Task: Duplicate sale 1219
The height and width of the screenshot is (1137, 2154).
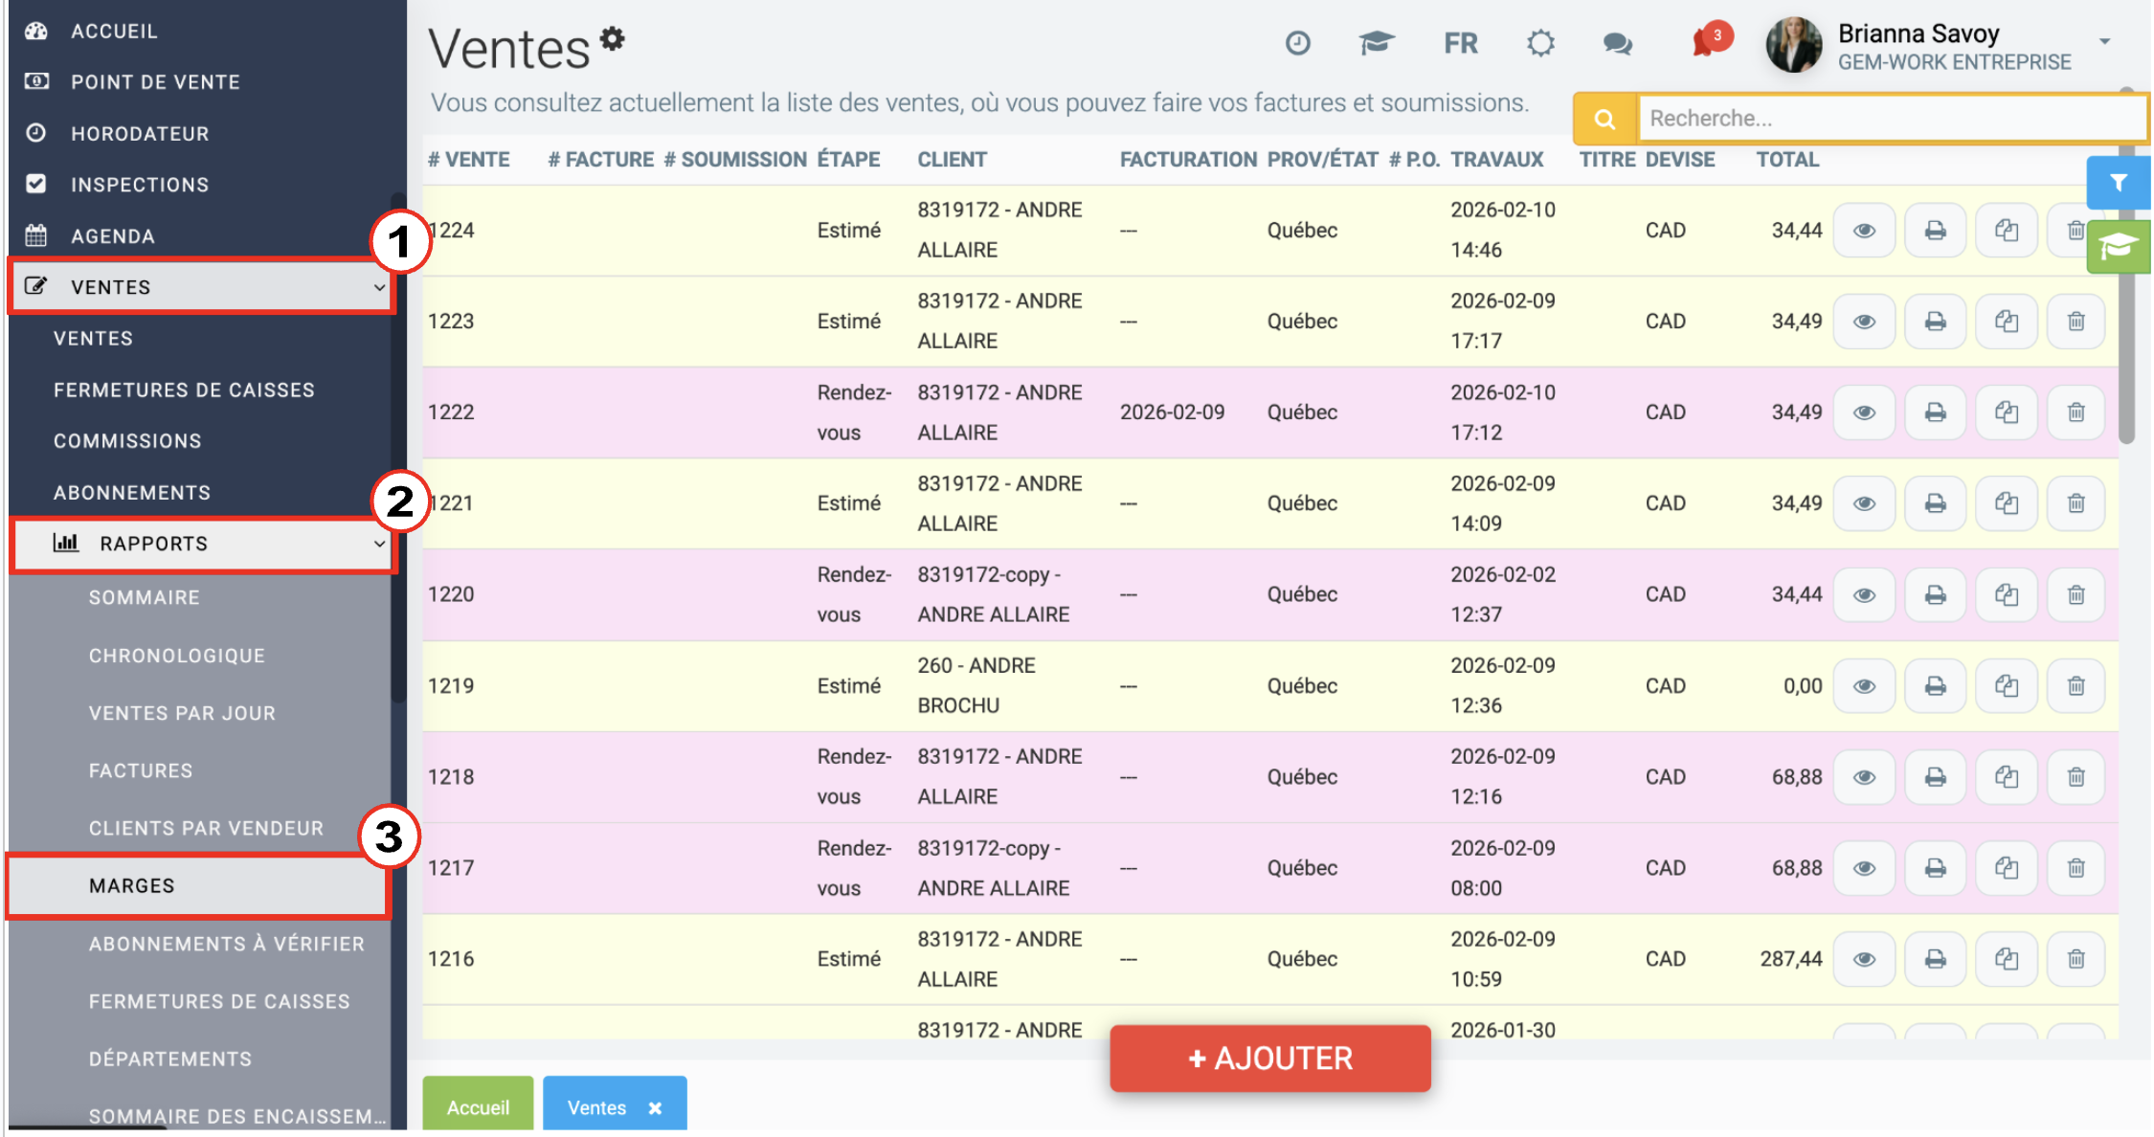Action: click(2006, 686)
